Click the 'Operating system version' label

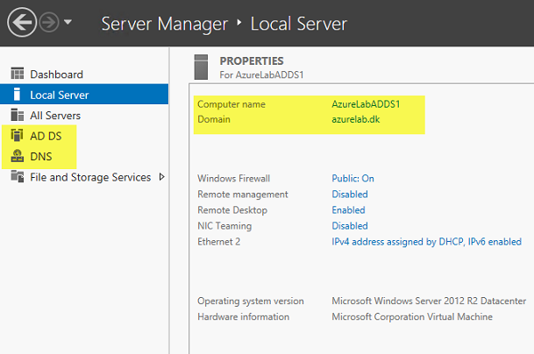click(x=251, y=301)
